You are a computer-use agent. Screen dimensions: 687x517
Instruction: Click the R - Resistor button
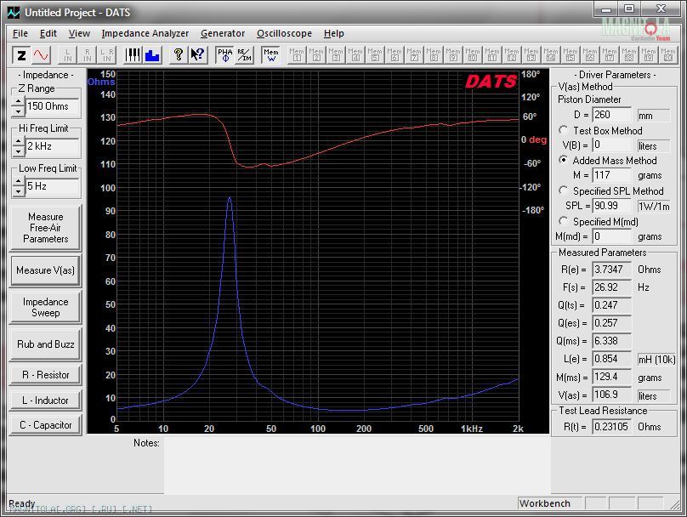click(46, 375)
